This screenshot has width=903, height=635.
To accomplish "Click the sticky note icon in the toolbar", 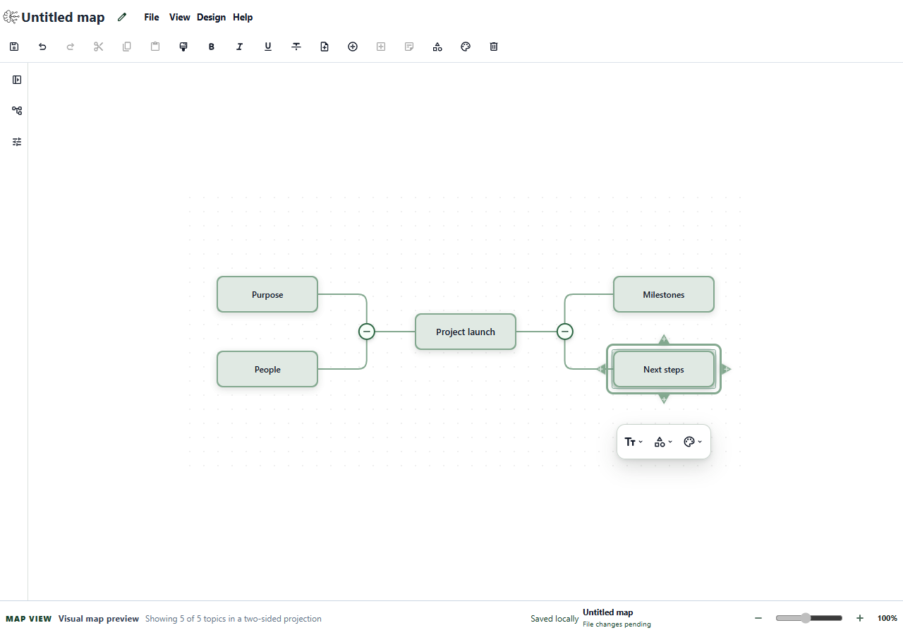I will (x=409, y=47).
